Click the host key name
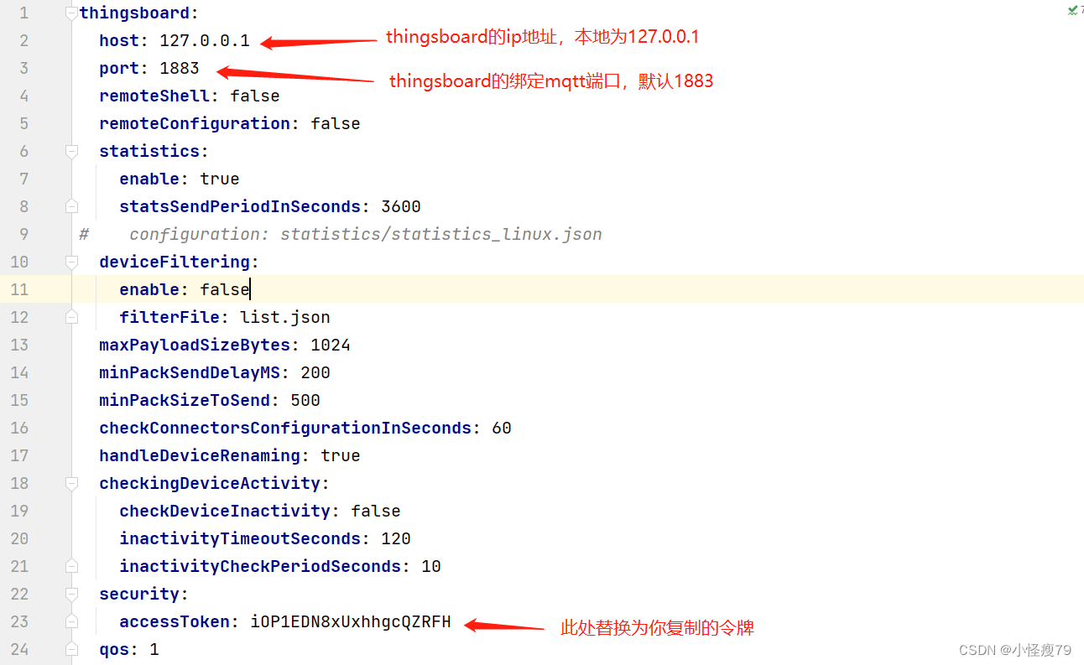Image resolution: width=1084 pixels, height=665 pixels. point(119,41)
